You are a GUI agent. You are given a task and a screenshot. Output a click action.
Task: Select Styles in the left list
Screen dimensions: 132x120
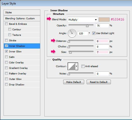(22, 12)
